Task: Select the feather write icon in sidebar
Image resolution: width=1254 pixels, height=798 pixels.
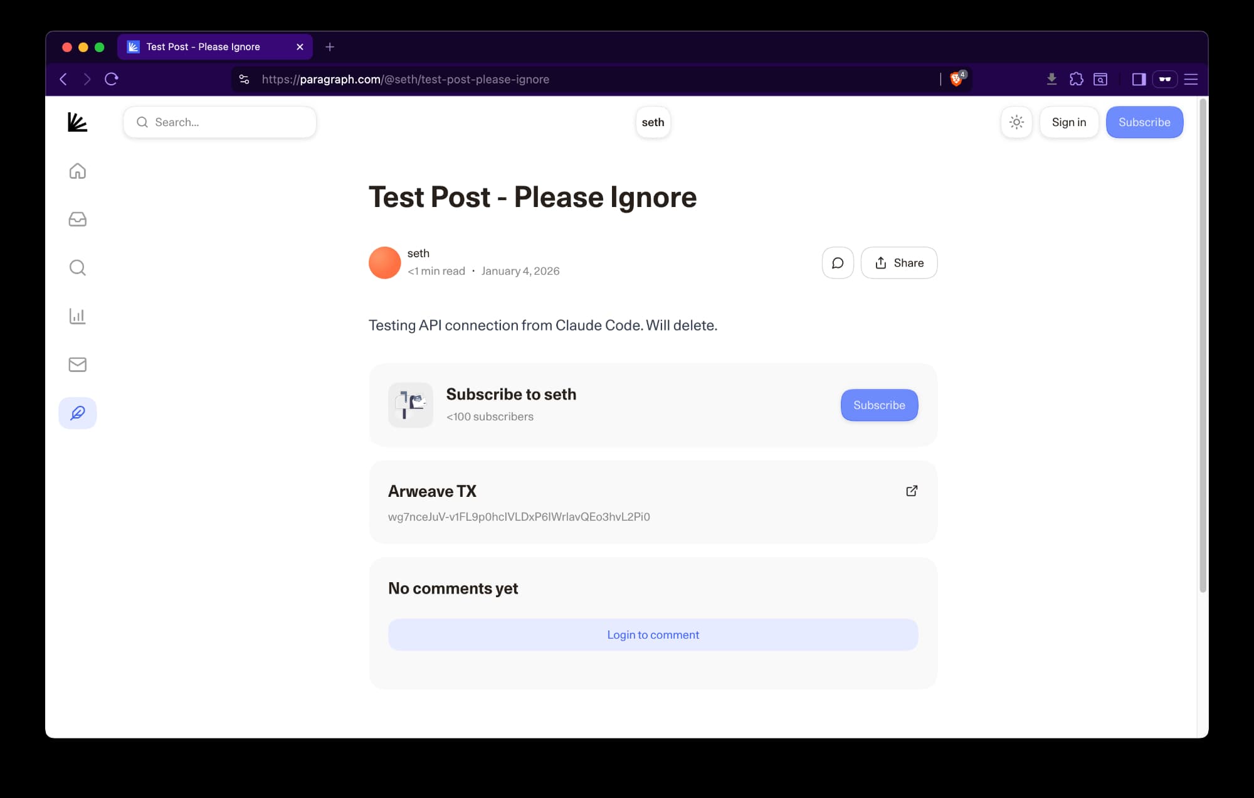Action: pos(77,413)
